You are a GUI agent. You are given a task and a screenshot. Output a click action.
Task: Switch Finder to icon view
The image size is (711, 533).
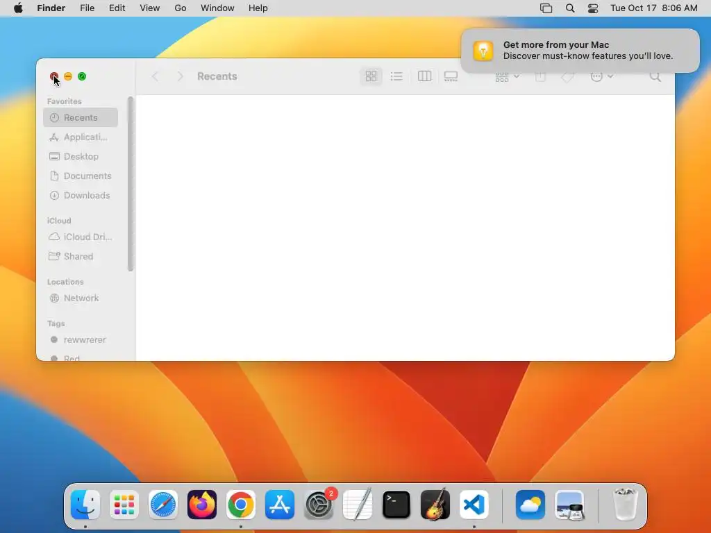pos(371,76)
